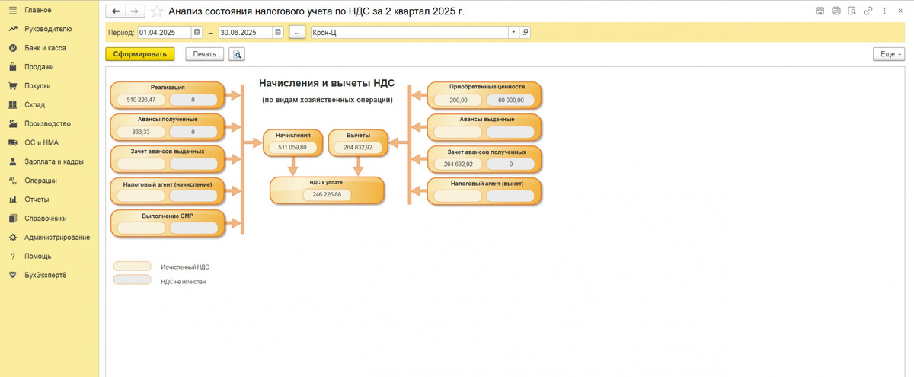The image size is (914, 377).
Task: Add report to favorites with star icon
Action: coord(157,11)
